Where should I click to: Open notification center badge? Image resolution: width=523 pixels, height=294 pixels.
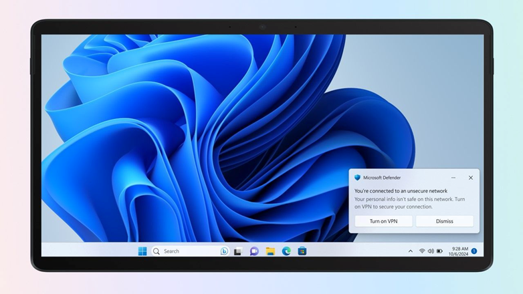474,251
